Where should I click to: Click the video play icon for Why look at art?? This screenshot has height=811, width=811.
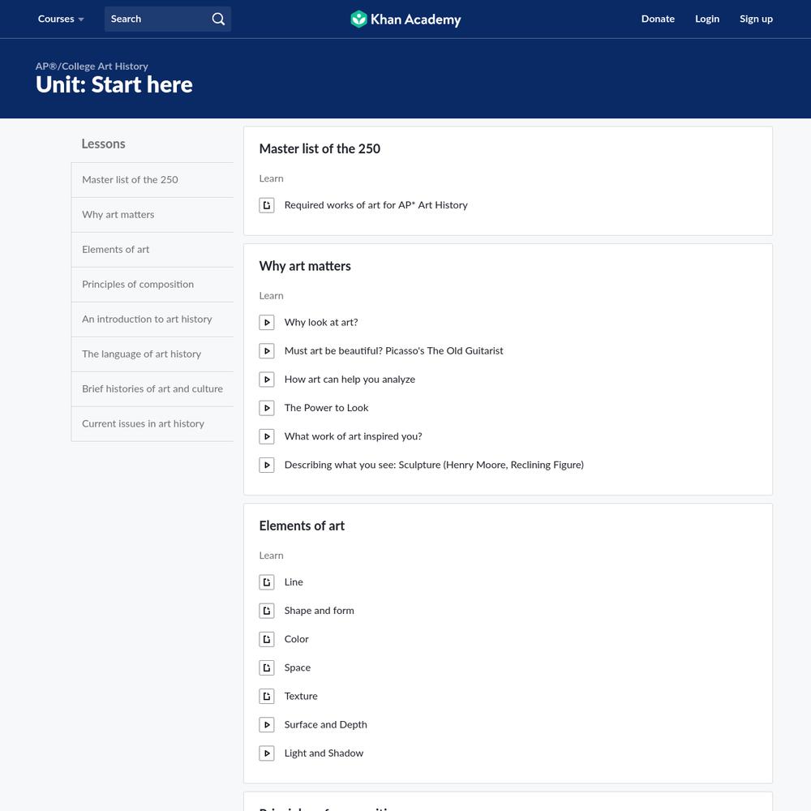pos(267,323)
